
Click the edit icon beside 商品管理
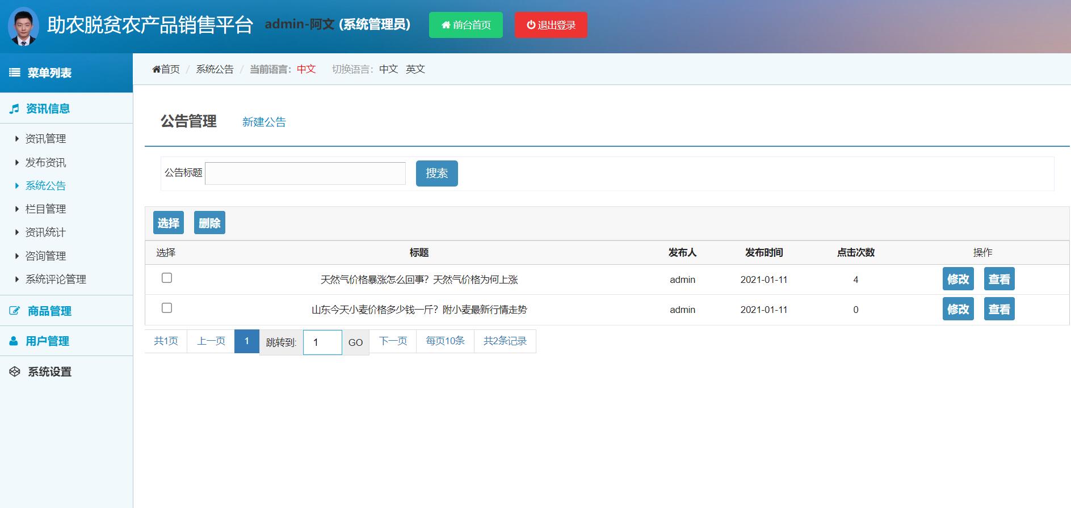point(15,311)
